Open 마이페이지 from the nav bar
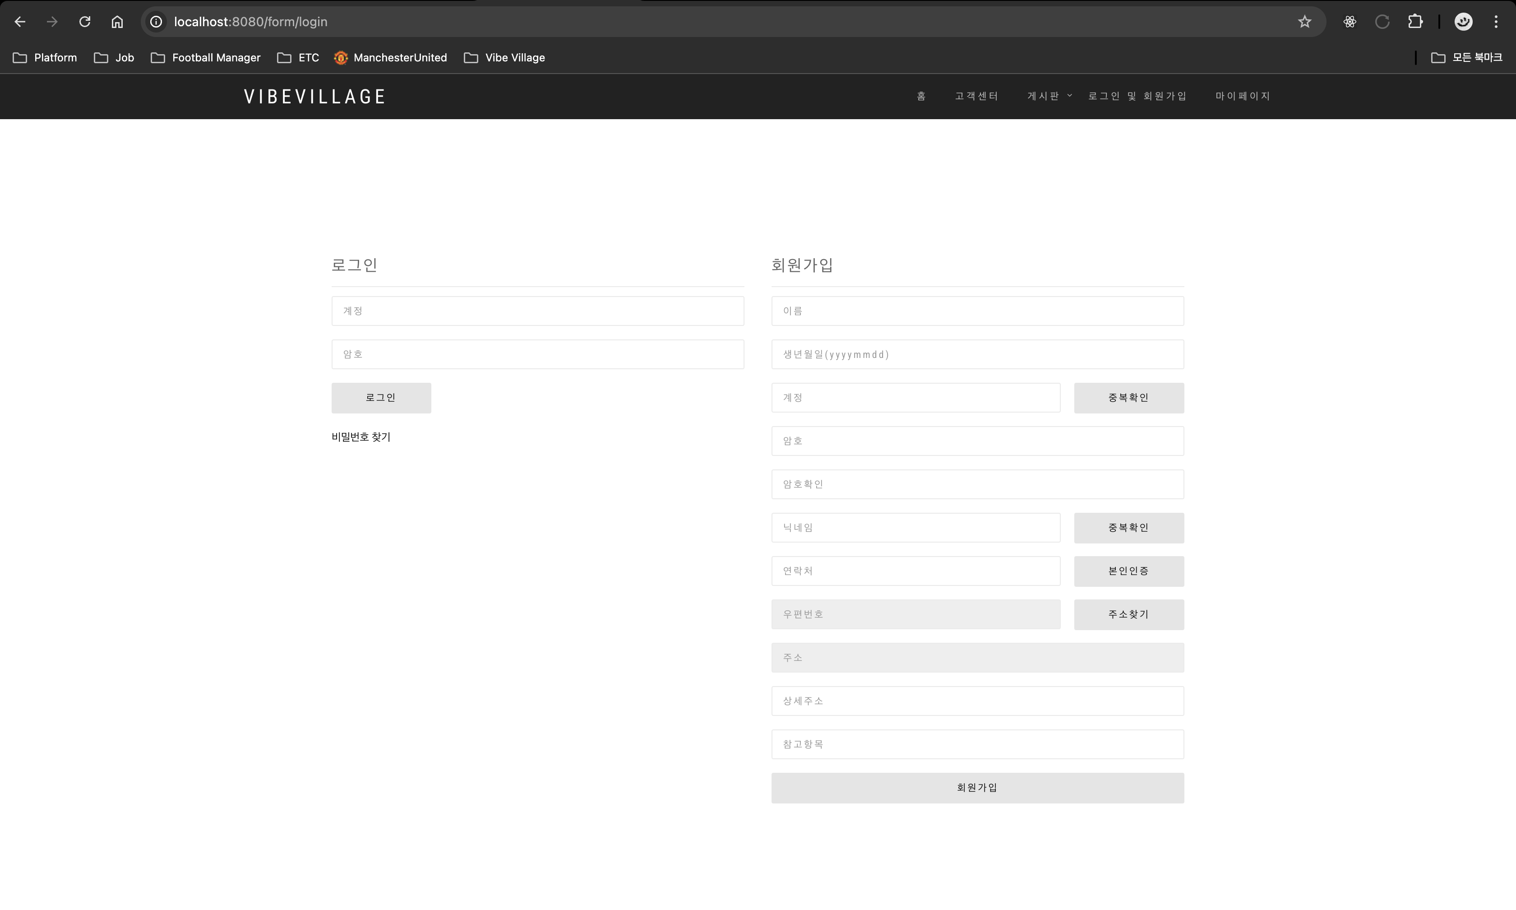Viewport: 1516px width, 910px height. click(x=1242, y=96)
